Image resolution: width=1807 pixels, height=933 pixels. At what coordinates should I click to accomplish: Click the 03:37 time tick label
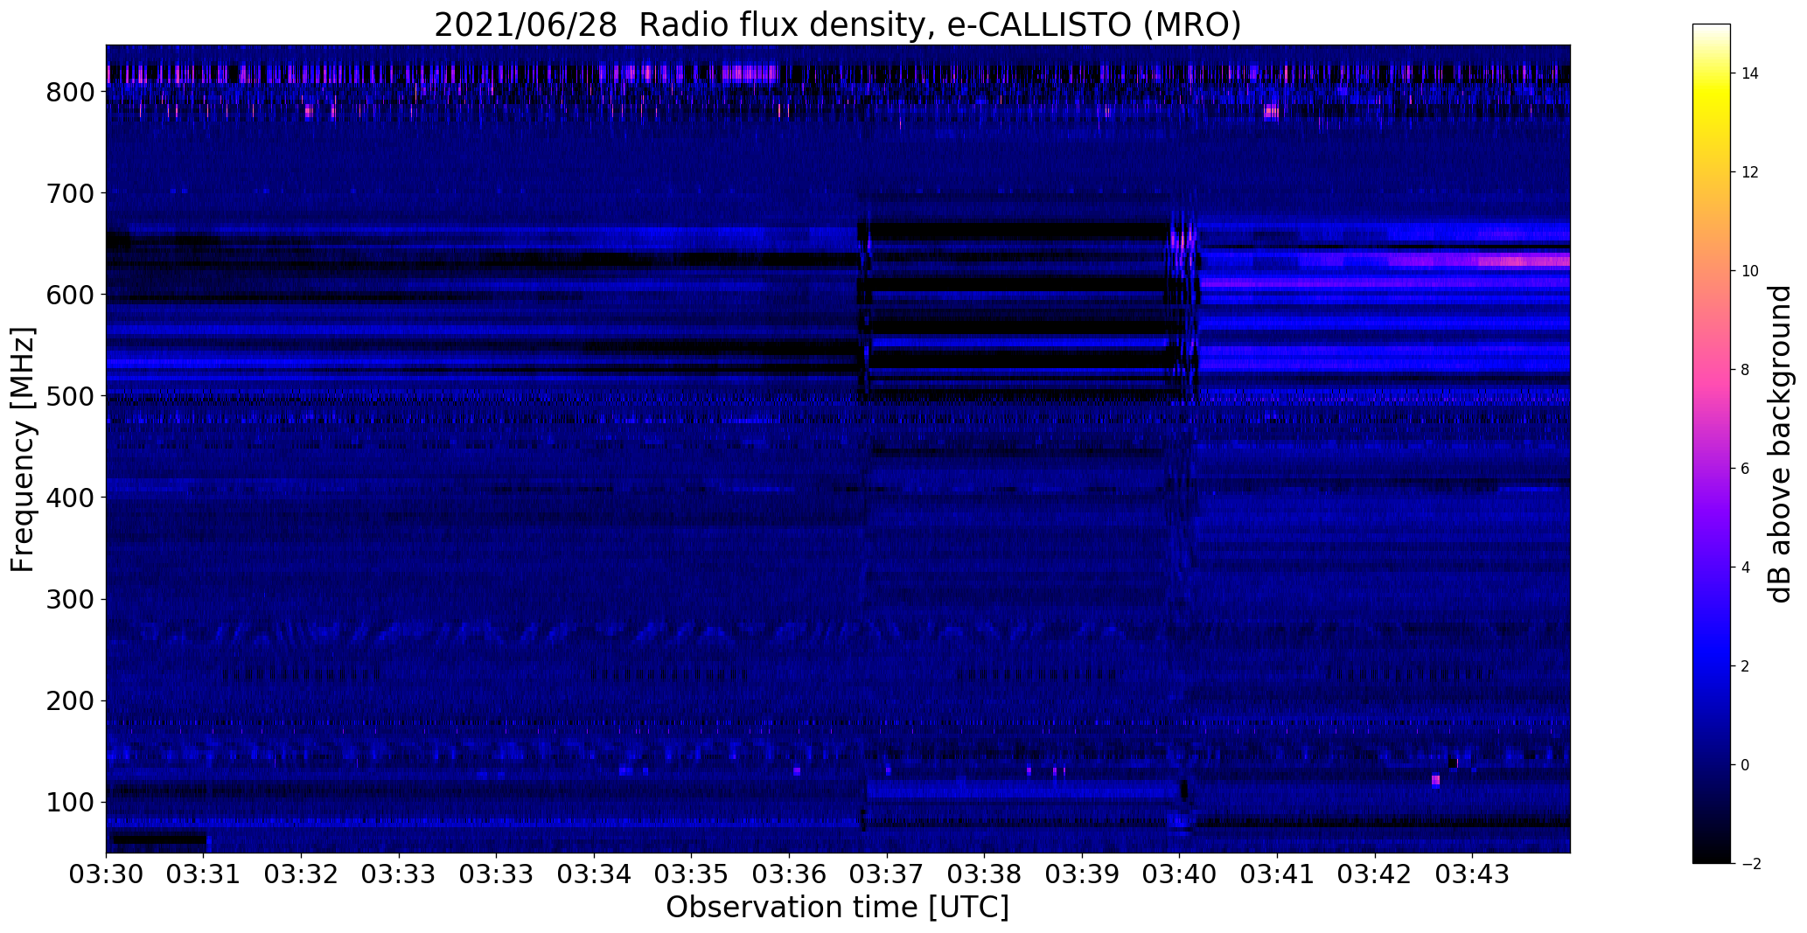(x=887, y=875)
